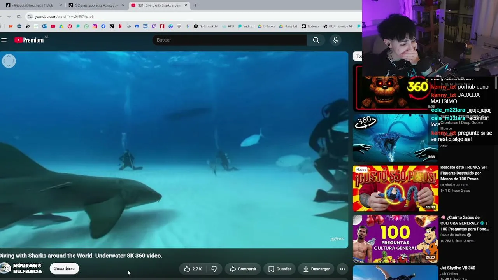Go to YouTube Premium home logo

coord(29,40)
